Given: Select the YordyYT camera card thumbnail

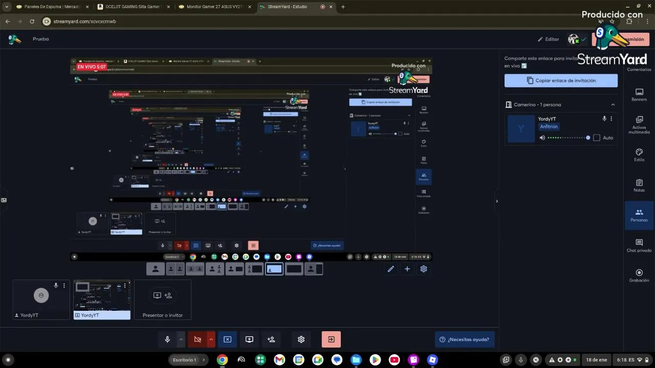Looking at the screenshot, I should coord(41,300).
